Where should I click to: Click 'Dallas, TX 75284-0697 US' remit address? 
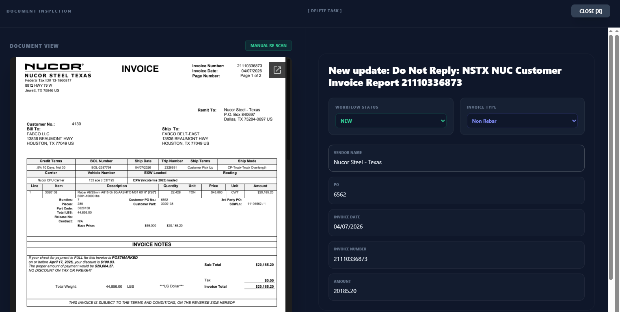(248, 120)
